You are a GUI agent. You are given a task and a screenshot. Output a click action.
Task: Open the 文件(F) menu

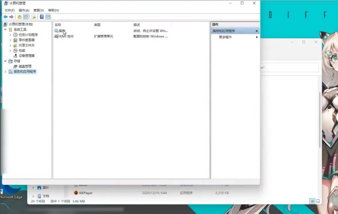[x=9, y=10]
